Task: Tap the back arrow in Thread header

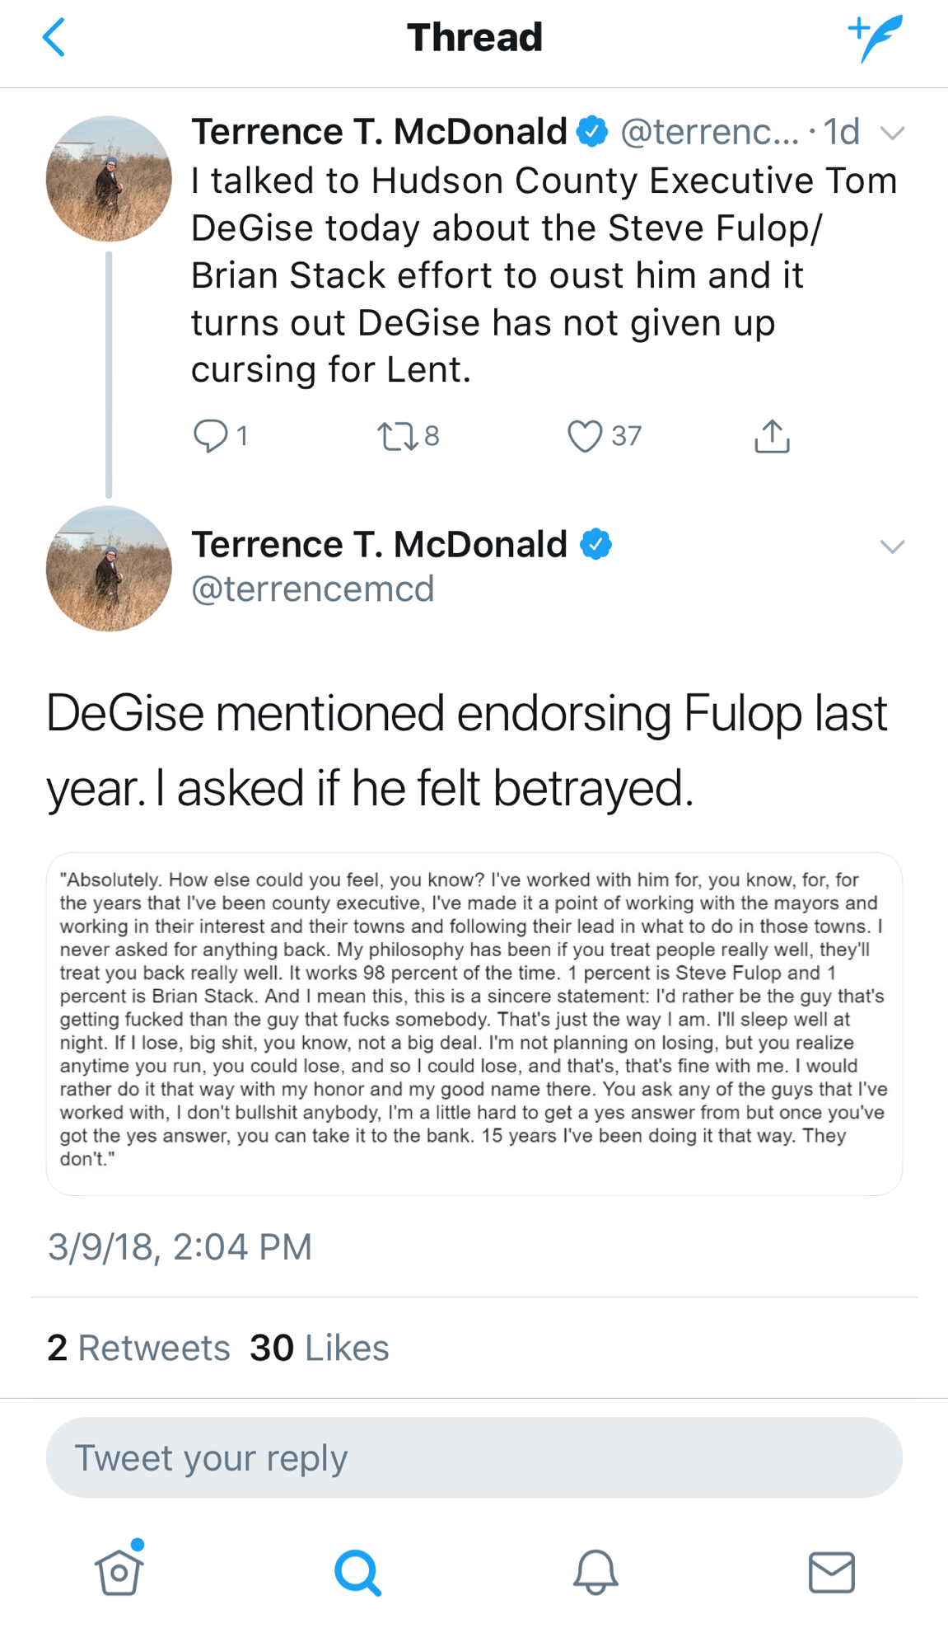Action: pyautogui.click(x=54, y=38)
